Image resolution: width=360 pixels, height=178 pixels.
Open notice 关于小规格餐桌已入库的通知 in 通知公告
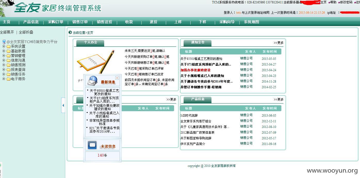point(202,76)
